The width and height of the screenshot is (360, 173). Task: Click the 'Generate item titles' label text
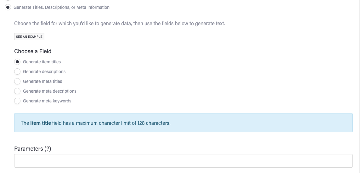tap(42, 62)
